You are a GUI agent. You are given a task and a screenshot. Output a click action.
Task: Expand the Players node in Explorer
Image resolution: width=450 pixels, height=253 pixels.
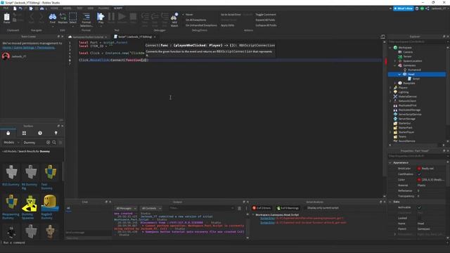390,87
